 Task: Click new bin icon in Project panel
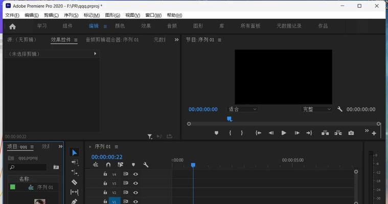[x=56, y=167]
